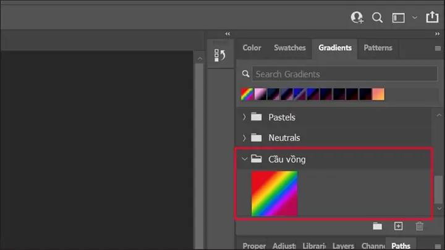This screenshot has width=445, height=250.
Task: Switch to the Color tab
Action: [252, 48]
